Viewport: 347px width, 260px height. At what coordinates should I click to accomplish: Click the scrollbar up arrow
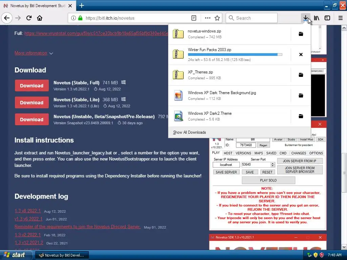pyautogui.click(x=344, y=28)
